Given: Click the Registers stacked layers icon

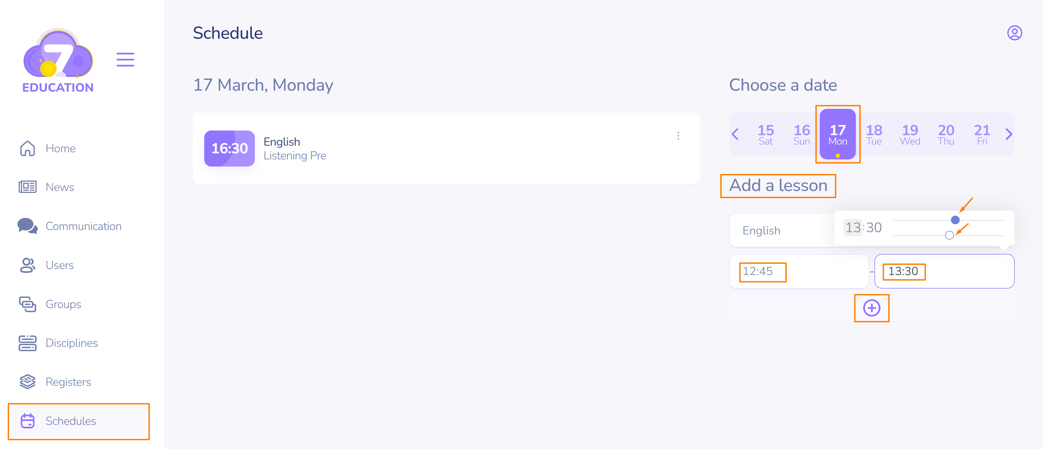Looking at the screenshot, I should [27, 382].
